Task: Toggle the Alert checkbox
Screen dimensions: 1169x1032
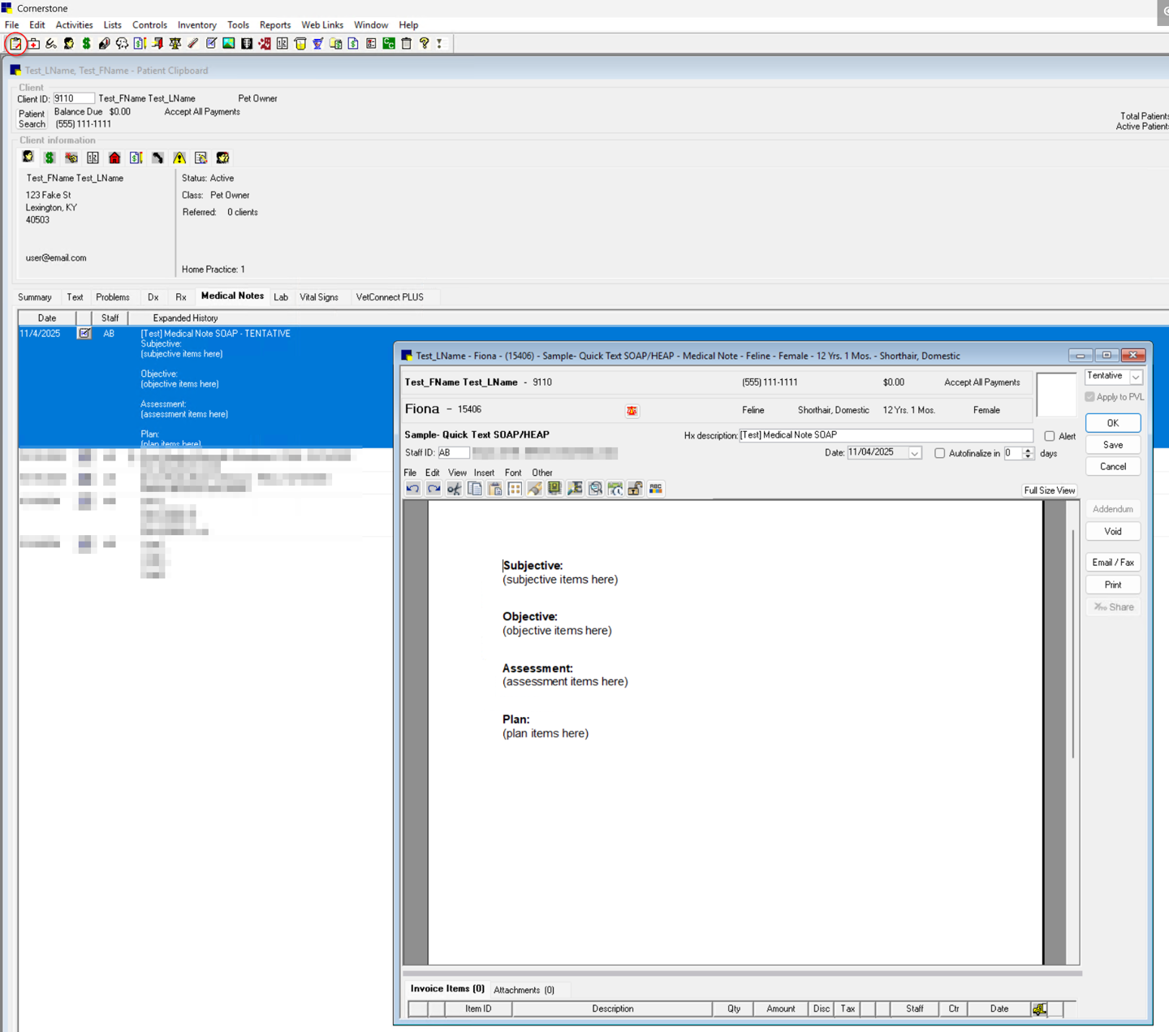Action: [x=1050, y=437]
